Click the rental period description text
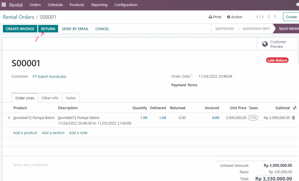The width and height of the screenshot is (299, 181). tap(95, 123)
